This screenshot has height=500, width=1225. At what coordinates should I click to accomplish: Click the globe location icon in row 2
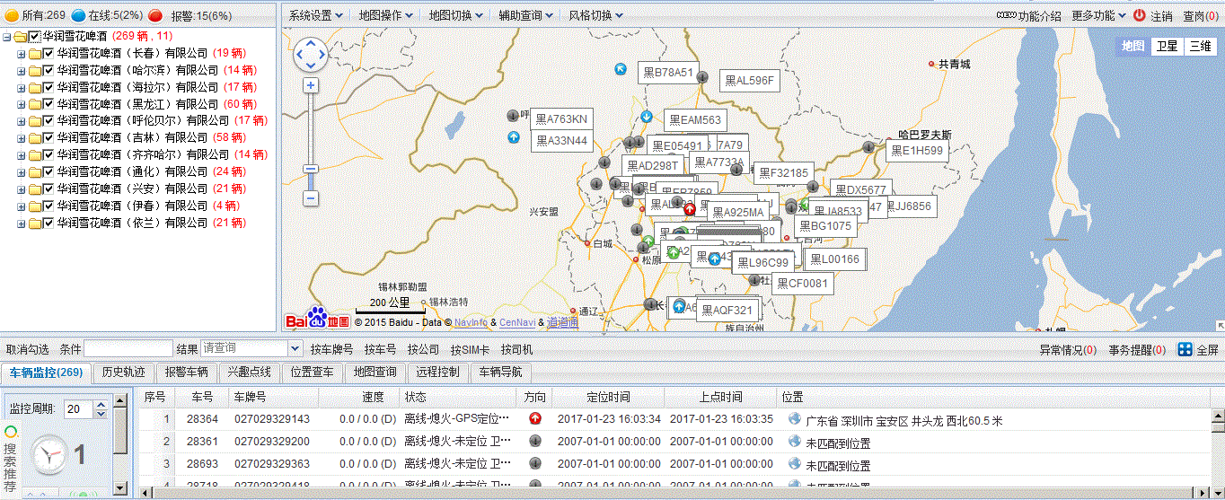tap(794, 441)
